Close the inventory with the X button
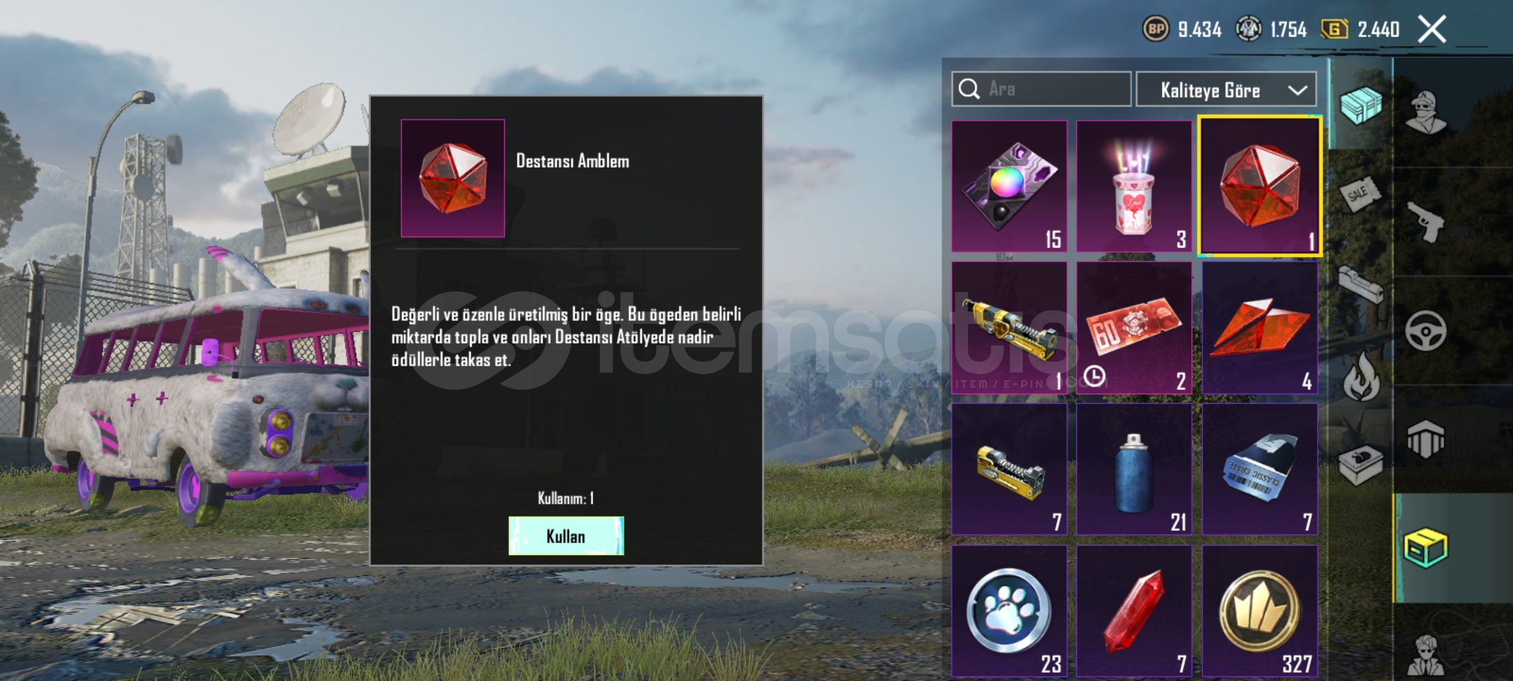The image size is (1513, 681). coord(1432,29)
